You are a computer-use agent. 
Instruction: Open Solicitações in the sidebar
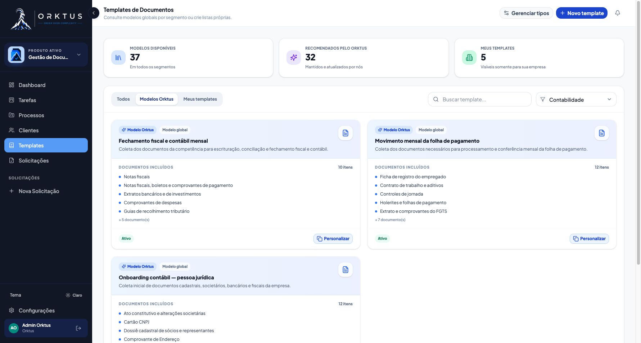coord(46,160)
